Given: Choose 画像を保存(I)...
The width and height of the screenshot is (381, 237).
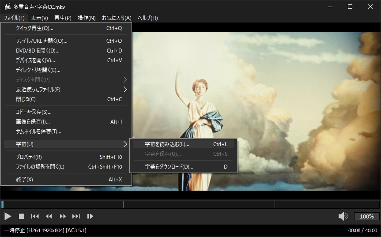Looking at the screenshot, I should 66,122.
